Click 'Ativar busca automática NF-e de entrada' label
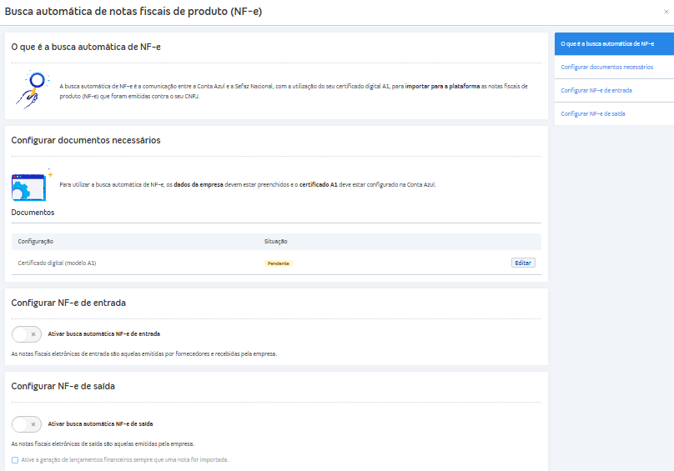Viewport: 674px width, 471px height. 104,334
